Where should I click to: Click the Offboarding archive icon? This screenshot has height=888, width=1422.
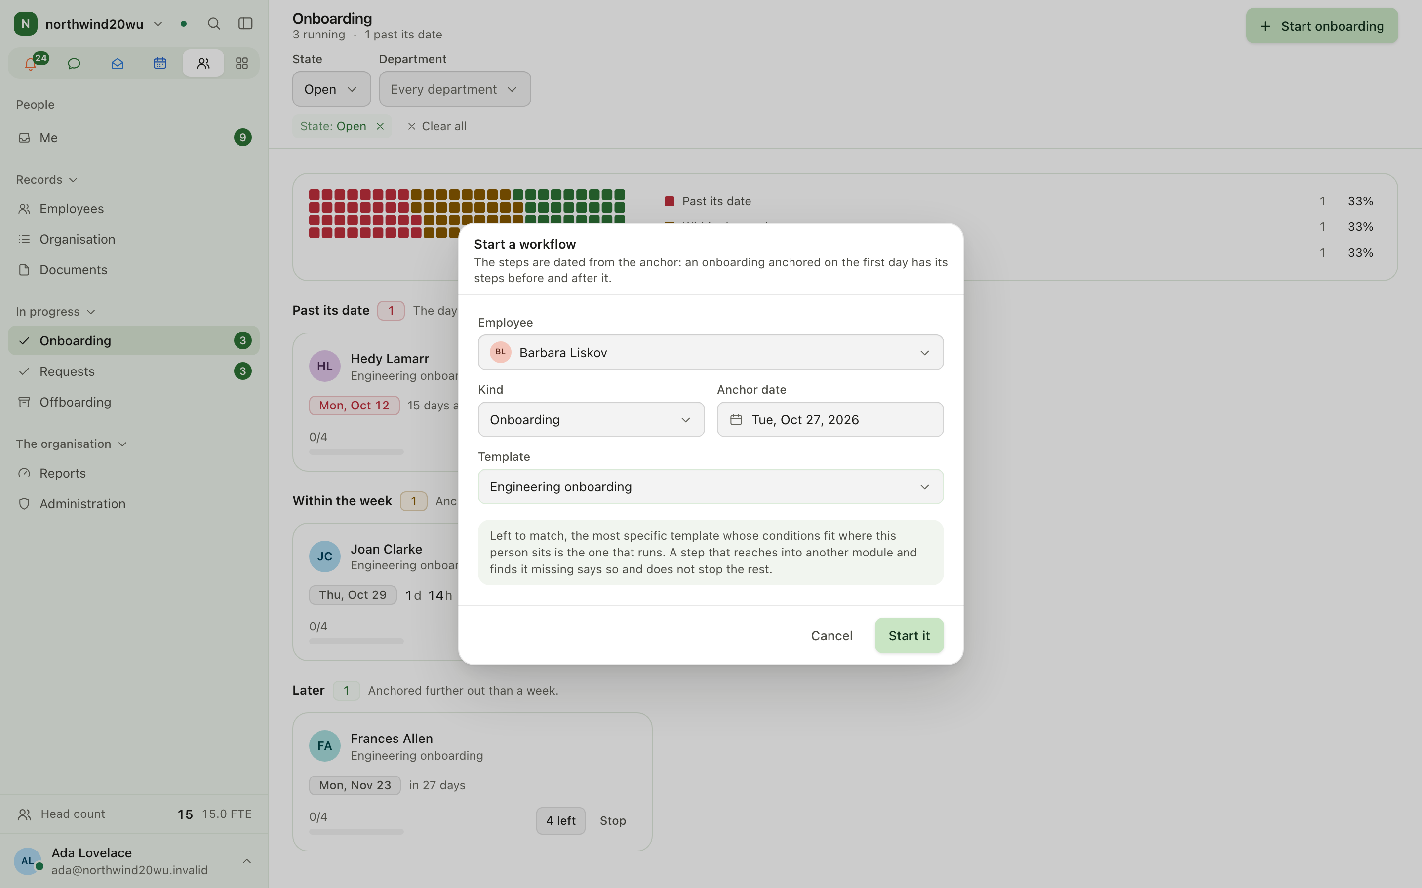click(24, 402)
